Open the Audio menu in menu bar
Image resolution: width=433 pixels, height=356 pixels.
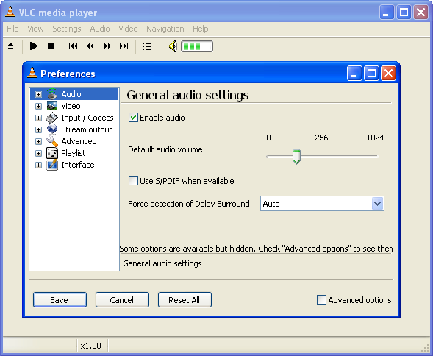(100, 29)
